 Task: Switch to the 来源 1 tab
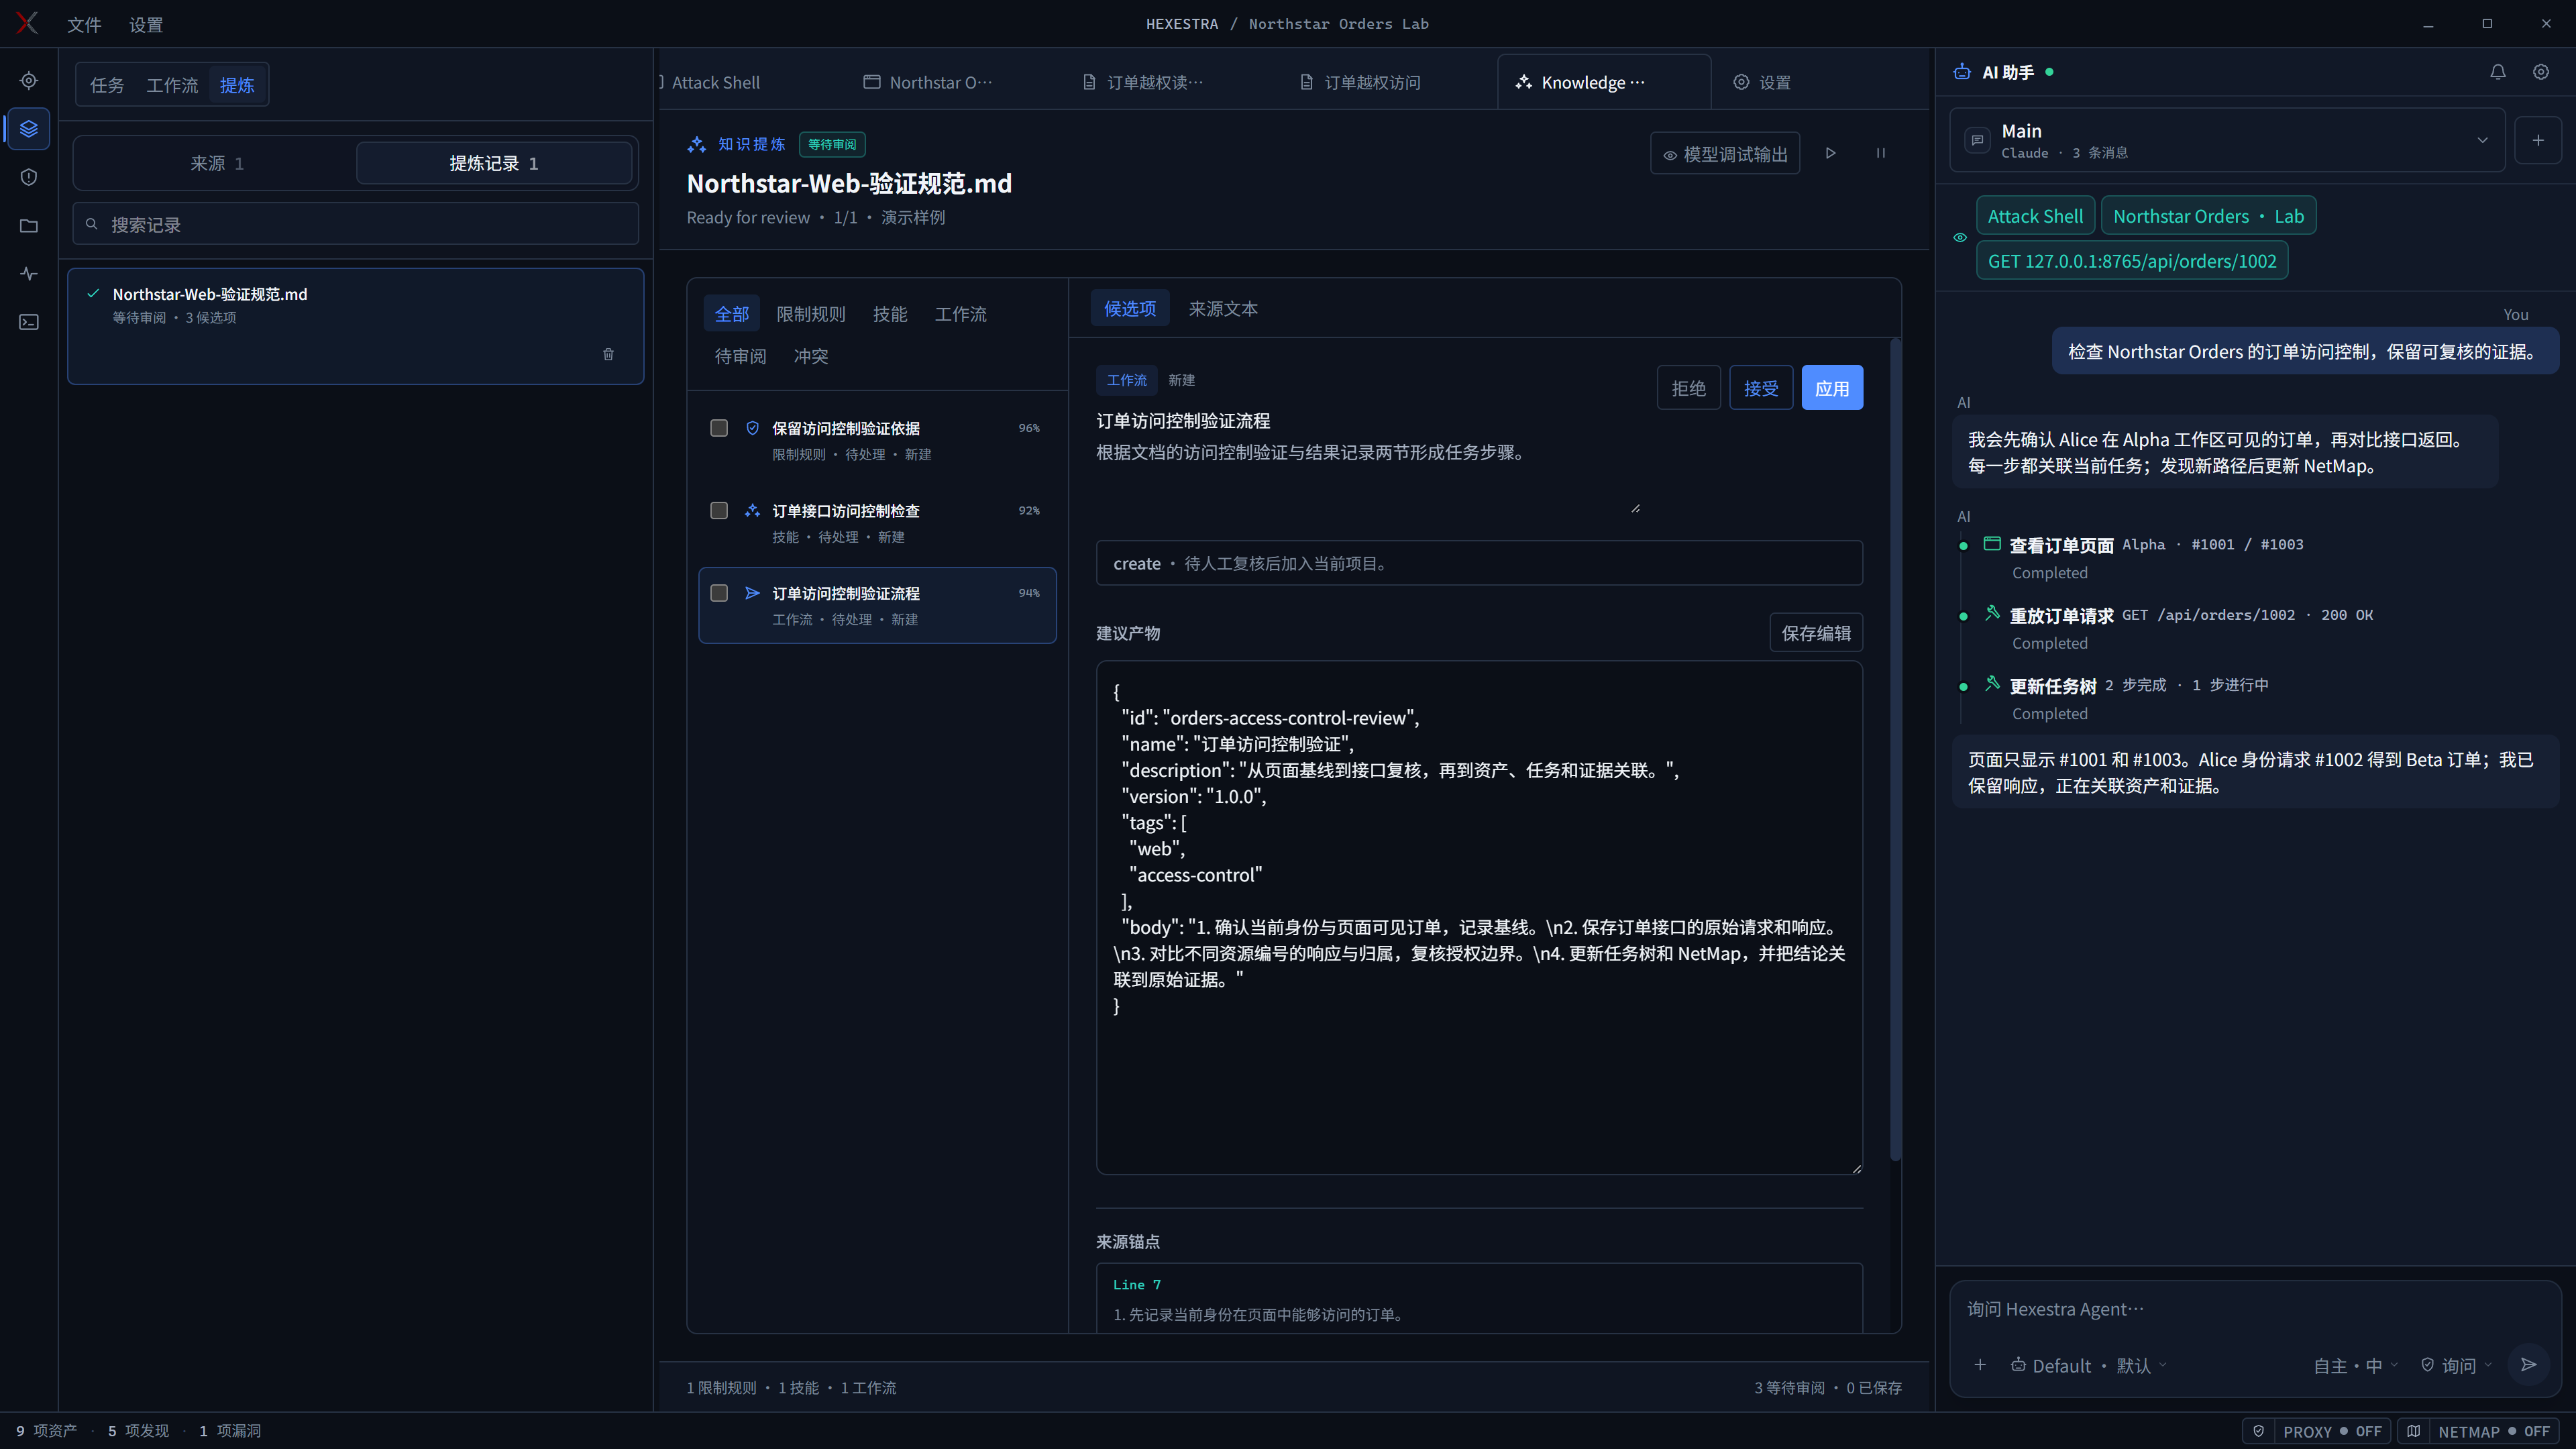217,163
